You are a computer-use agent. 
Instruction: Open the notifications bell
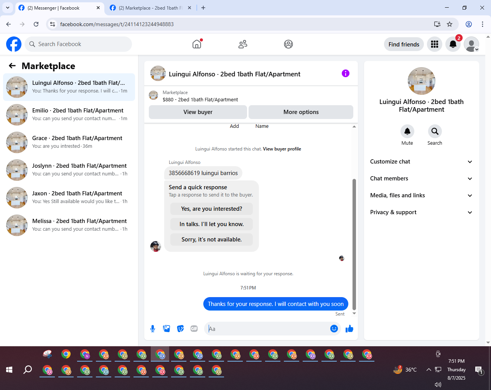(453, 44)
